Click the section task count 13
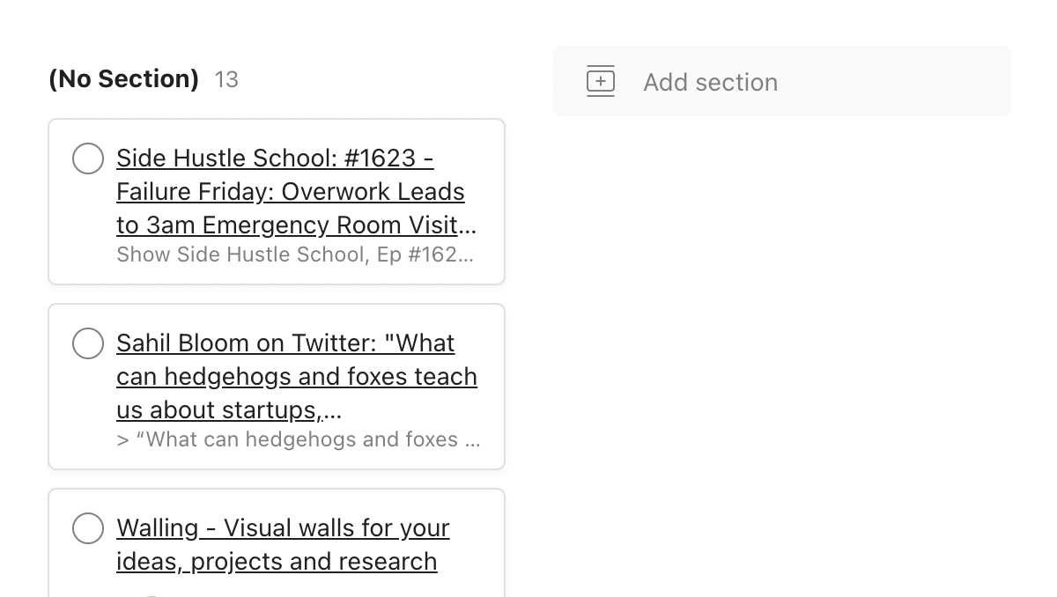This screenshot has height=597, width=1057. (226, 80)
